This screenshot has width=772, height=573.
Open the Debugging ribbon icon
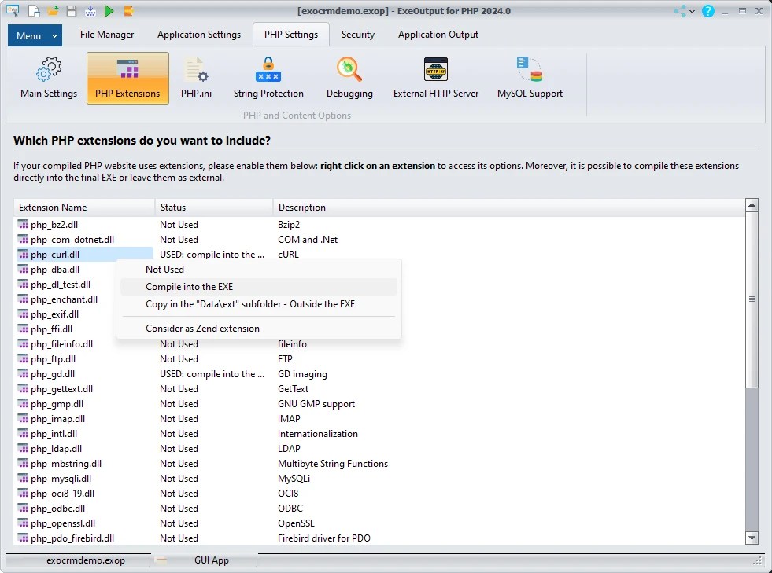[349, 78]
